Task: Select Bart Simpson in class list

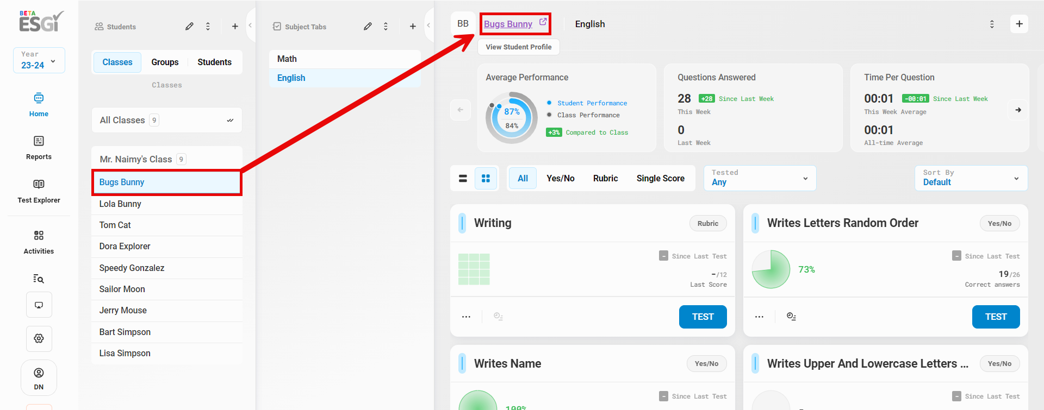Action: (x=166, y=332)
